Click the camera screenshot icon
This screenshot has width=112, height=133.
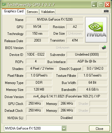click(x=106, y=11)
